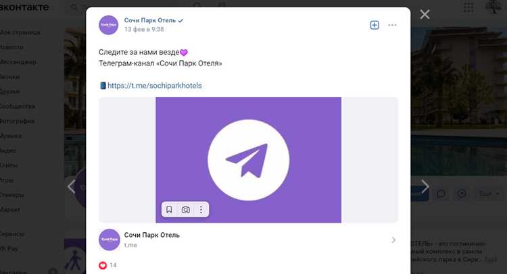Open Видео in the left sidebar

pyautogui.click(x=8, y=150)
